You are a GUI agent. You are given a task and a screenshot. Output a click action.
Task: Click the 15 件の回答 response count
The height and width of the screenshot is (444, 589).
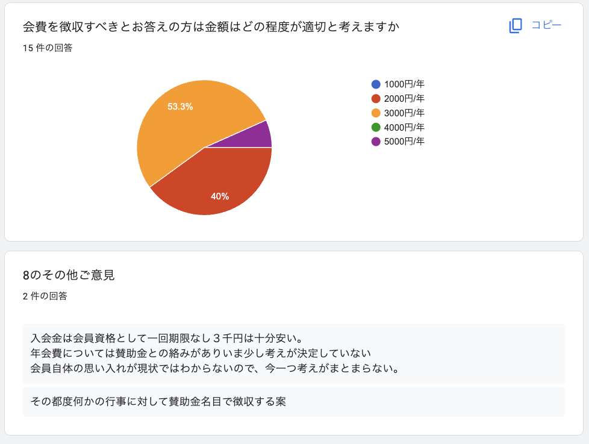click(48, 48)
